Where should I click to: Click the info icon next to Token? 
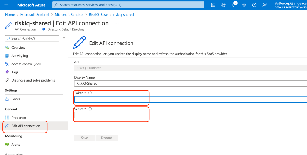90,93
